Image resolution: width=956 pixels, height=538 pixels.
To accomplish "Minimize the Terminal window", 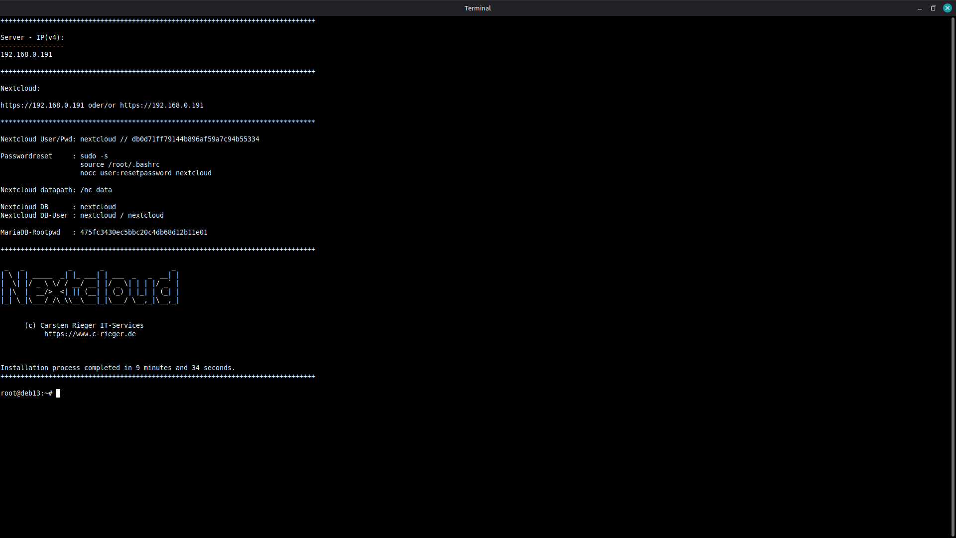I will (919, 8).
